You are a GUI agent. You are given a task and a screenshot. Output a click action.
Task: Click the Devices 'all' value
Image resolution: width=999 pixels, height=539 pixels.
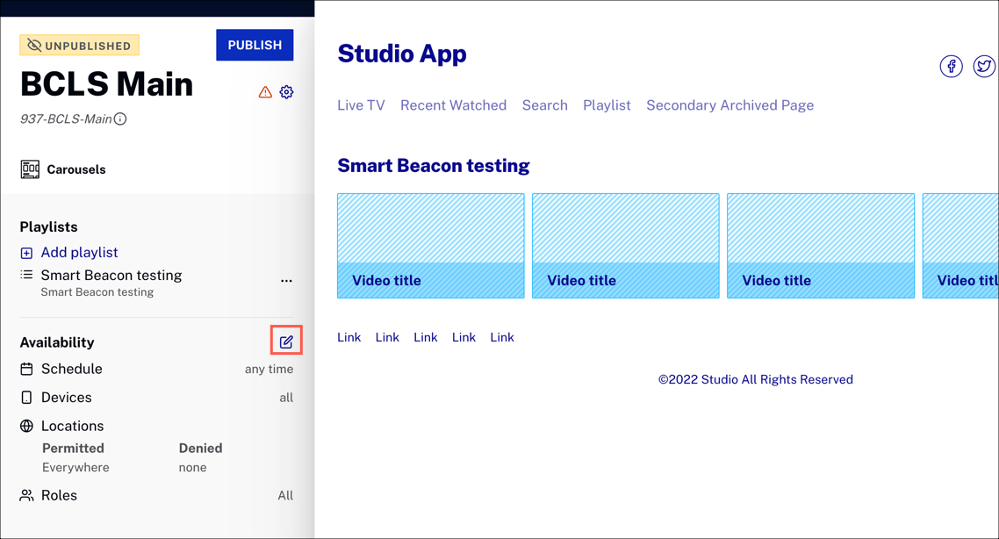(286, 398)
